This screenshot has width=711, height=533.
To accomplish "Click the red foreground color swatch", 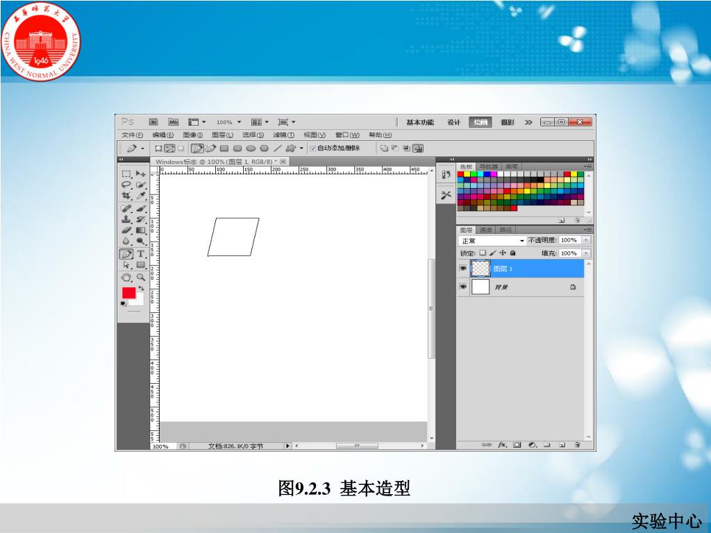I will [x=128, y=292].
